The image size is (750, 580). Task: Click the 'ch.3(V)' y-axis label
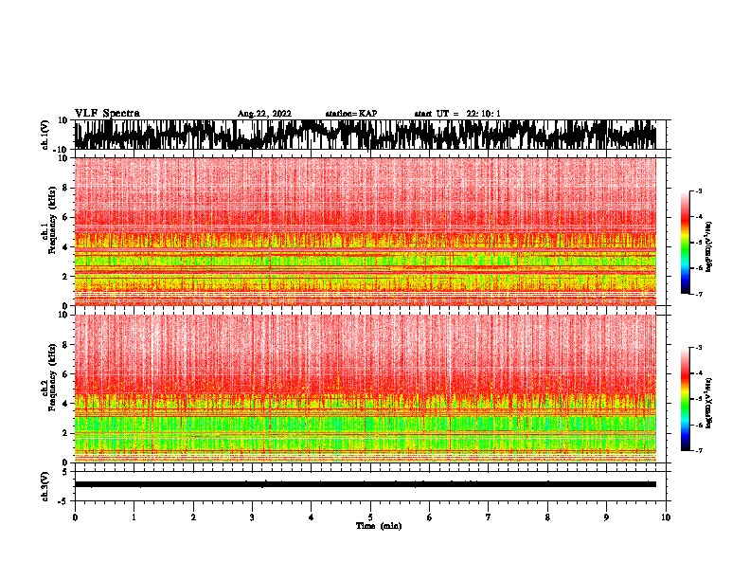(x=45, y=486)
